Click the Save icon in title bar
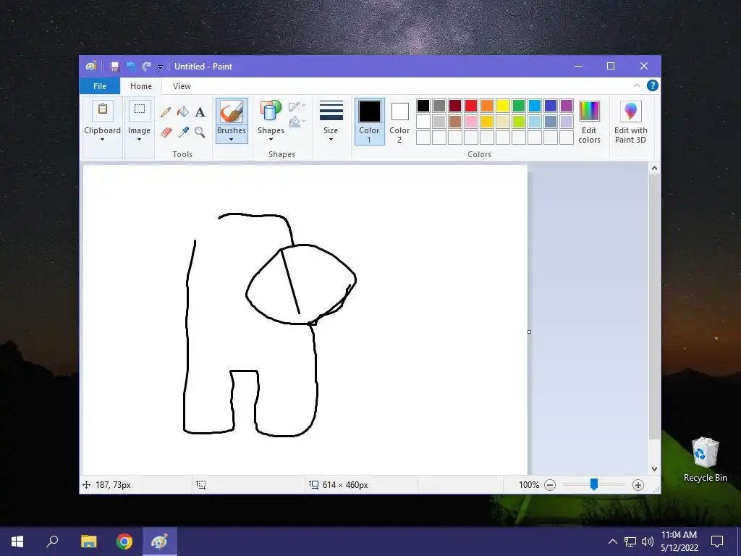 pos(115,67)
